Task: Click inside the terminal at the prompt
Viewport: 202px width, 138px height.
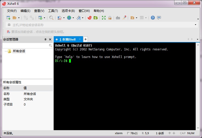Action: [70, 61]
